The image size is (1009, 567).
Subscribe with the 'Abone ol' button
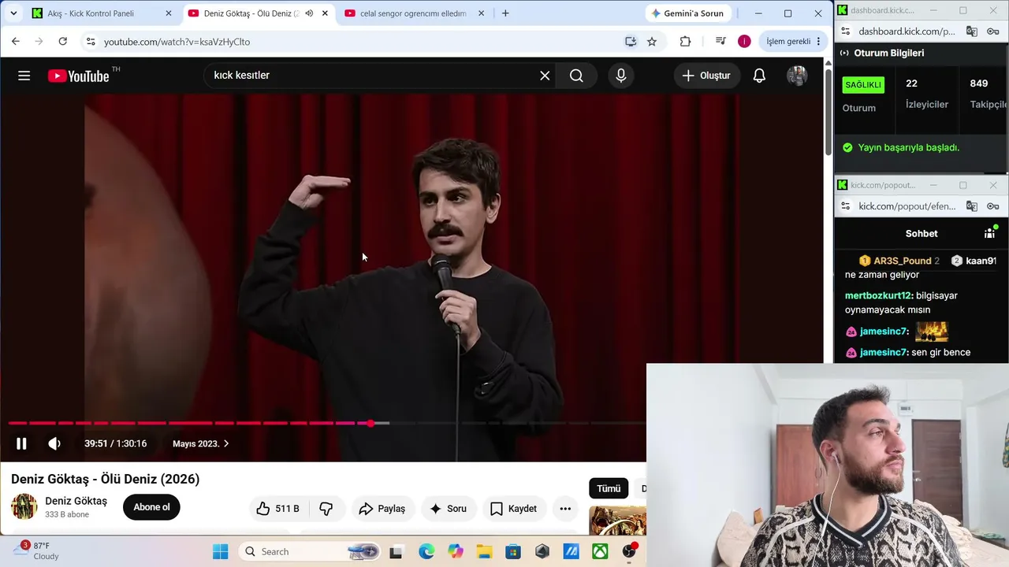click(151, 507)
